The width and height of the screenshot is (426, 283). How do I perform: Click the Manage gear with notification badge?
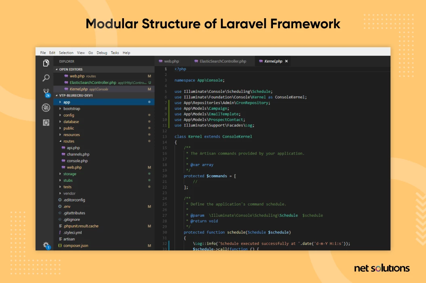click(46, 245)
